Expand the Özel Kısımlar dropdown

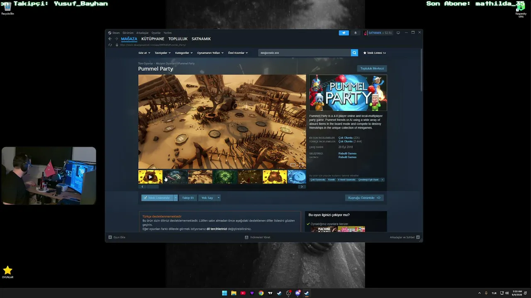[x=238, y=53]
